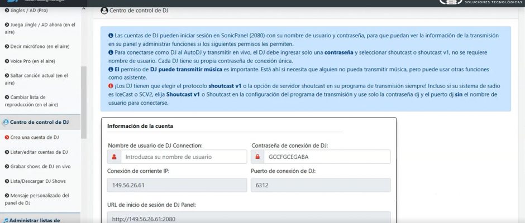Click the Información de la cuenta heading
Image resolution: width=525 pixels, height=223 pixels.
pos(140,126)
